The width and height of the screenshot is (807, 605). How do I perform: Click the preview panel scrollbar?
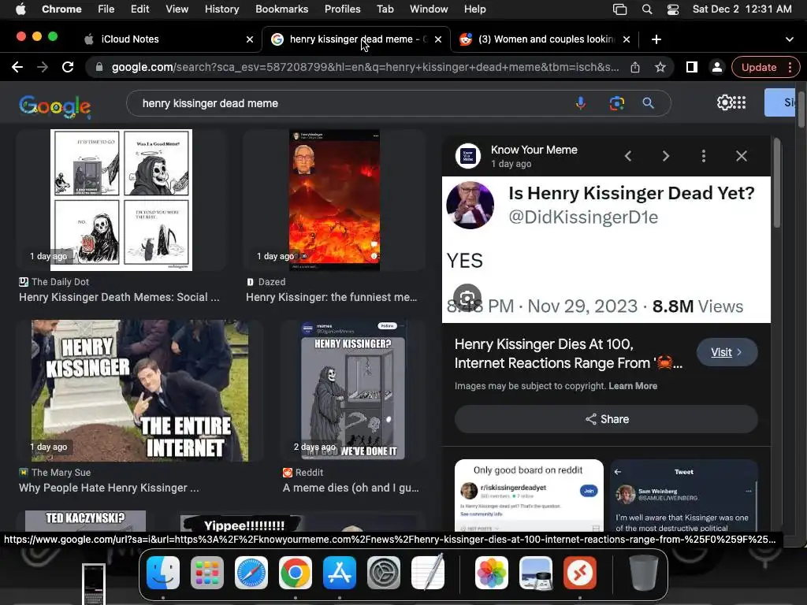[x=776, y=183]
